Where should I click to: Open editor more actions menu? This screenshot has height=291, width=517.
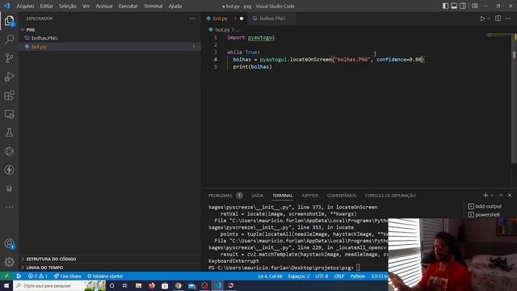tap(508, 19)
